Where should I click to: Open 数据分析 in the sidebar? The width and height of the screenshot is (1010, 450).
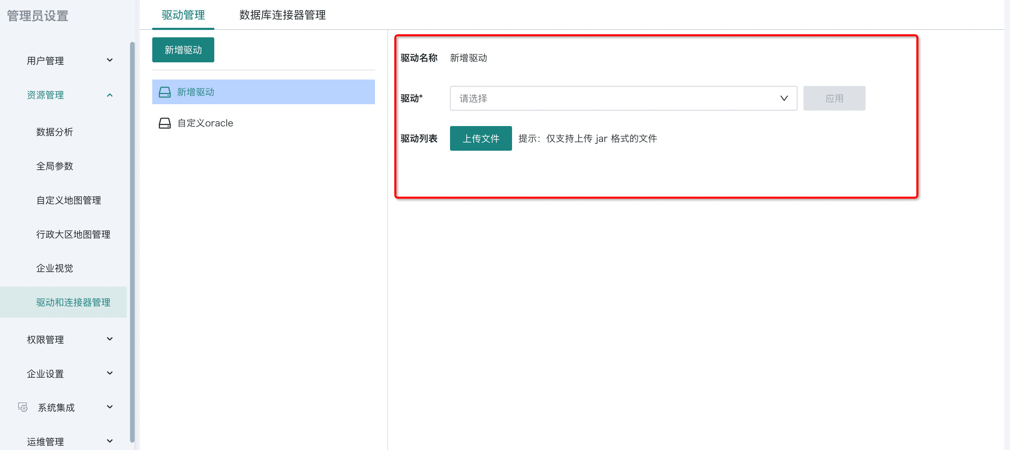click(x=55, y=132)
